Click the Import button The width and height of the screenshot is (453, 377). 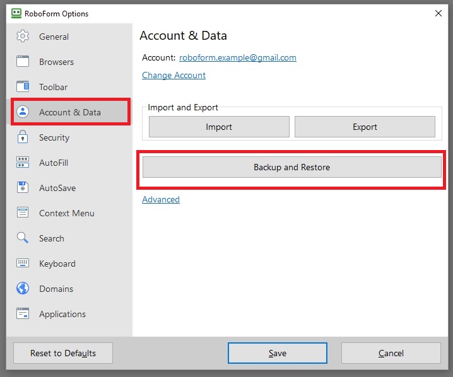coord(219,127)
